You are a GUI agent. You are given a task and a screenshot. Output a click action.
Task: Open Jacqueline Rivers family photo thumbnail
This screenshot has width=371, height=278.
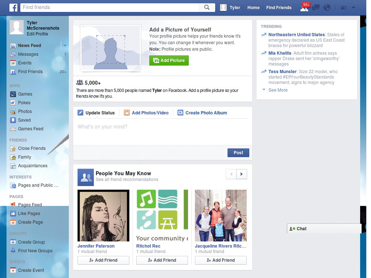click(221, 216)
